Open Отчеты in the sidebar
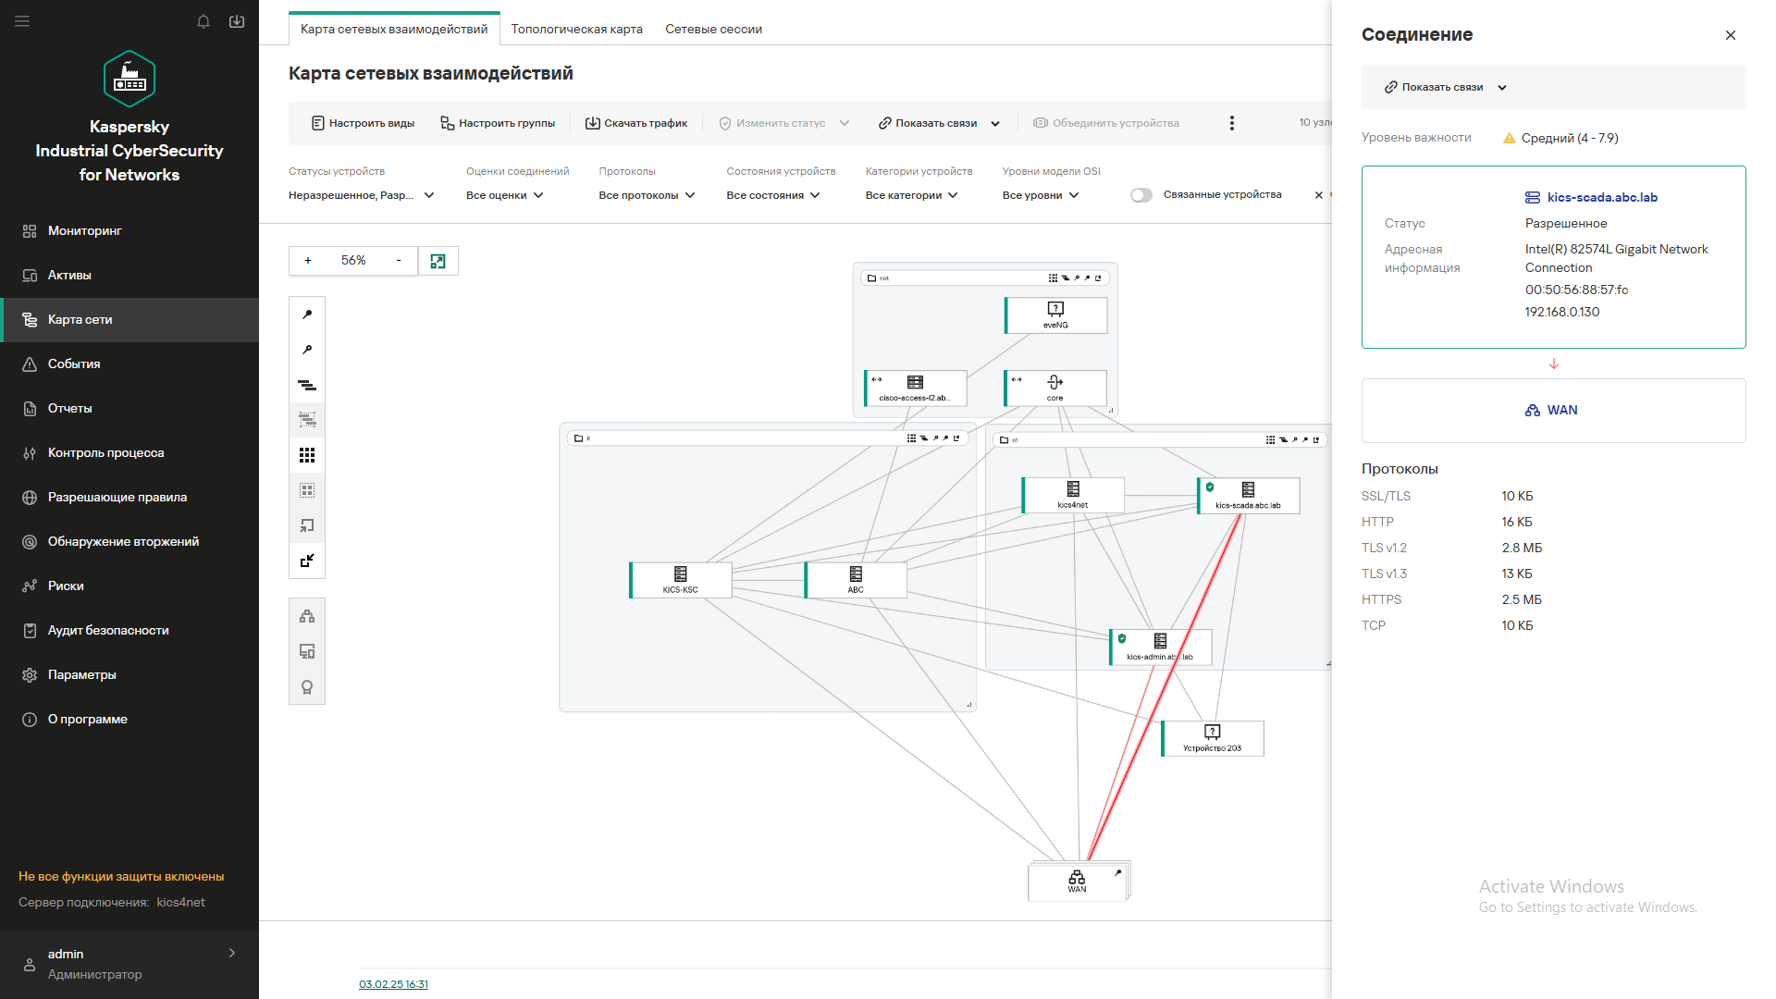Image resolution: width=1776 pixels, height=999 pixels. tap(129, 409)
